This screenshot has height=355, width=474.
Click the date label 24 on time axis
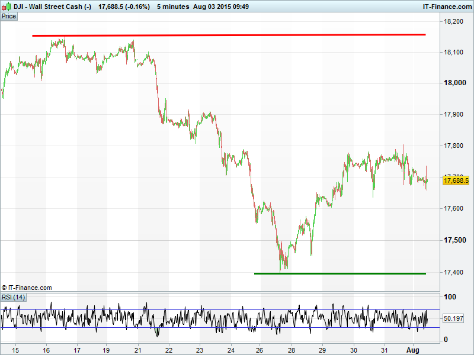tap(231, 350)
